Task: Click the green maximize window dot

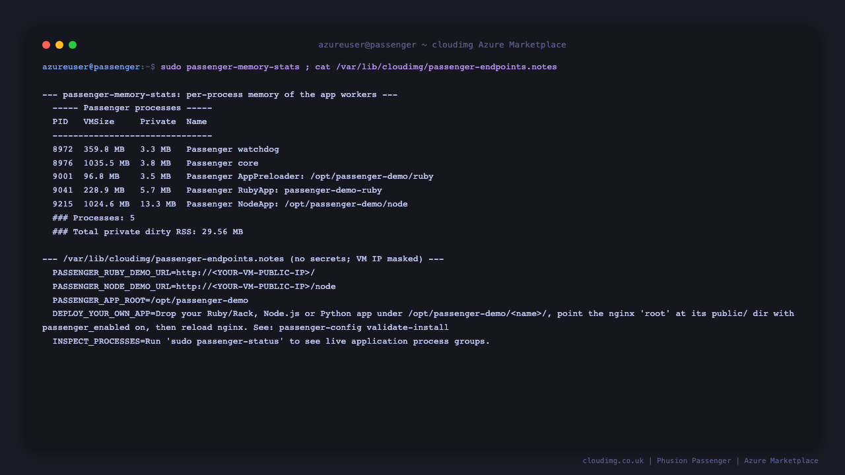Action: click(73, 45)
